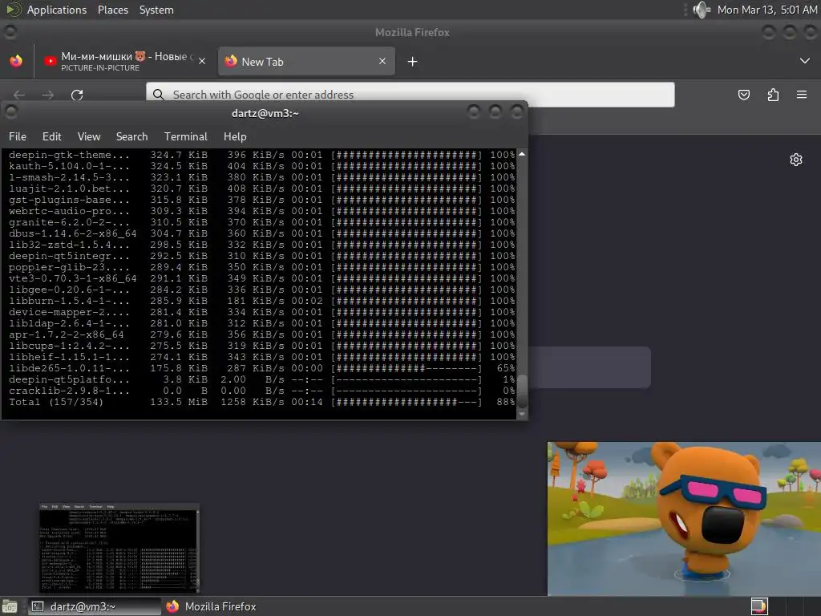Switch to the New Tab tab
The image size is (821, 616).
[x=306, y=61]
